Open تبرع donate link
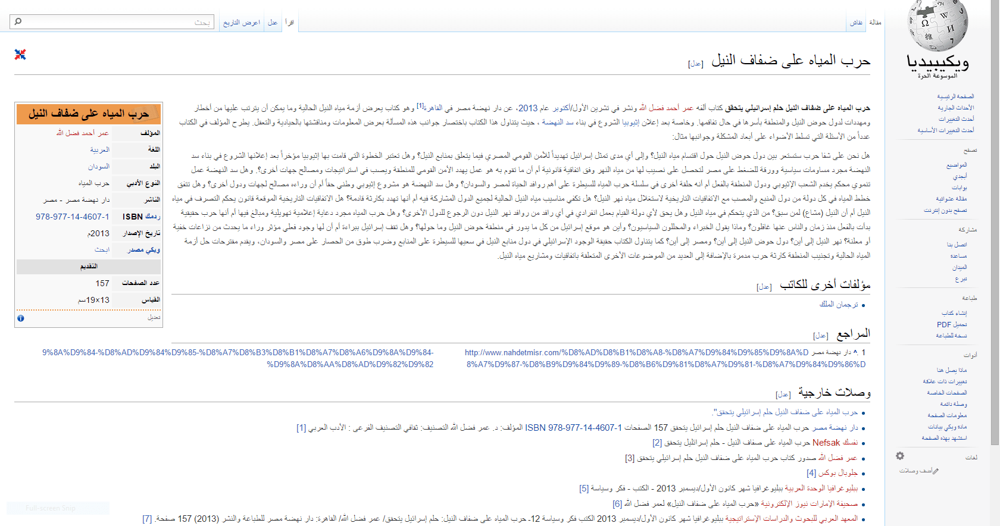This screenshot has height=526, width=1000. [961, 278]
